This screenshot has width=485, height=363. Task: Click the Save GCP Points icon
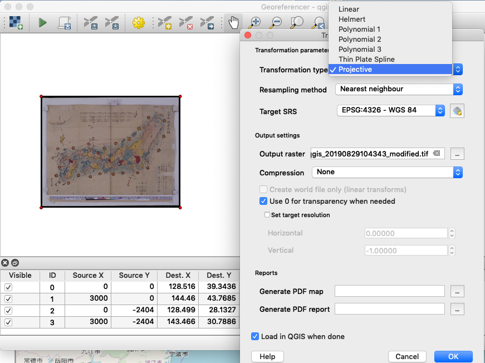(x=112, y=23)
